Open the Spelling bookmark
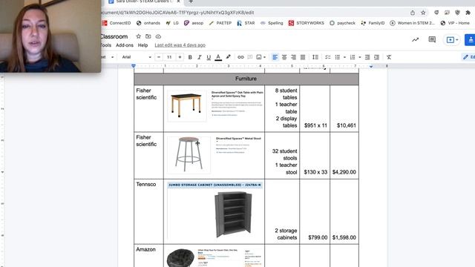Viewport: 475px width, 267px height. click(x=272, y=23)
